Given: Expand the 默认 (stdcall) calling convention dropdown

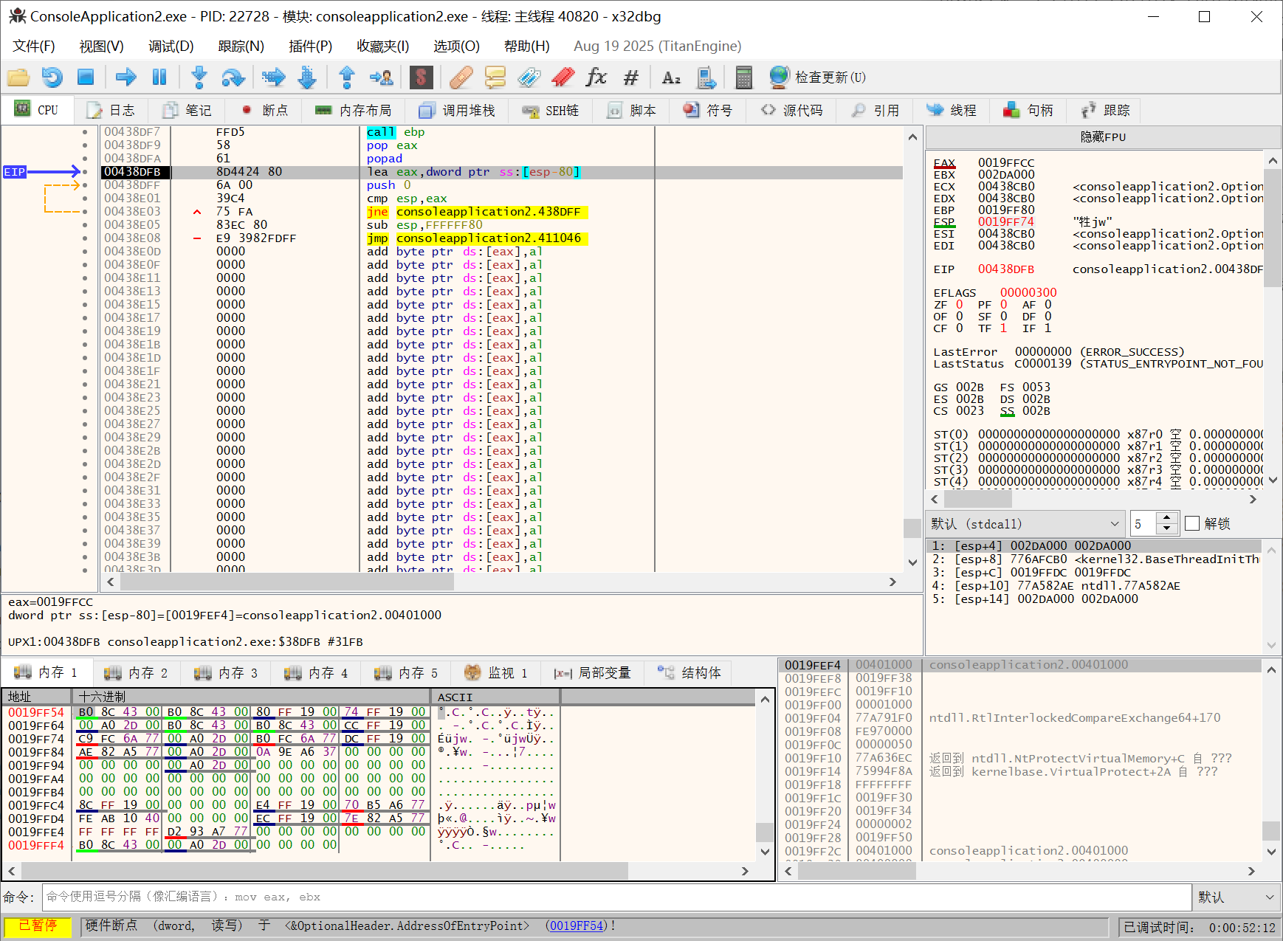Looking at the screenshot, I should coord(1025,523).
